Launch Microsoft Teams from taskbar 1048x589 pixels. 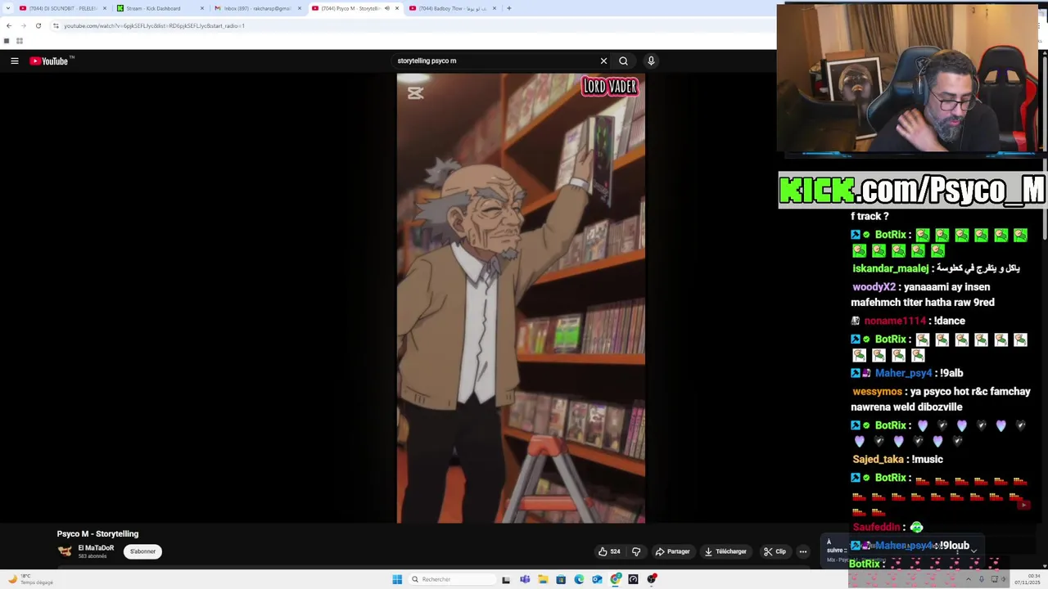pyautogui.click(x=525, y=579)
